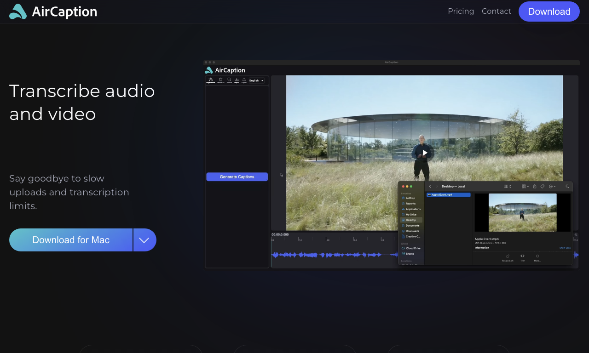589x353 pixels.
Task: Click the Tag icon in the Finder toolbar
Action: [x=542, y=186]
